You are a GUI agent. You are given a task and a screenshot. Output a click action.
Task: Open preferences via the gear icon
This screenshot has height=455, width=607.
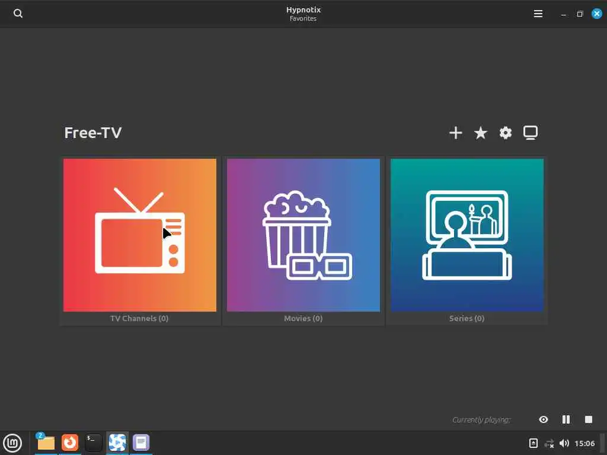(x=505, y=133)
